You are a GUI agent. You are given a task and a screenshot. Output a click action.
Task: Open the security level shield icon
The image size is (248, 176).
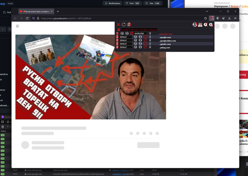click(x=218, y=18)
